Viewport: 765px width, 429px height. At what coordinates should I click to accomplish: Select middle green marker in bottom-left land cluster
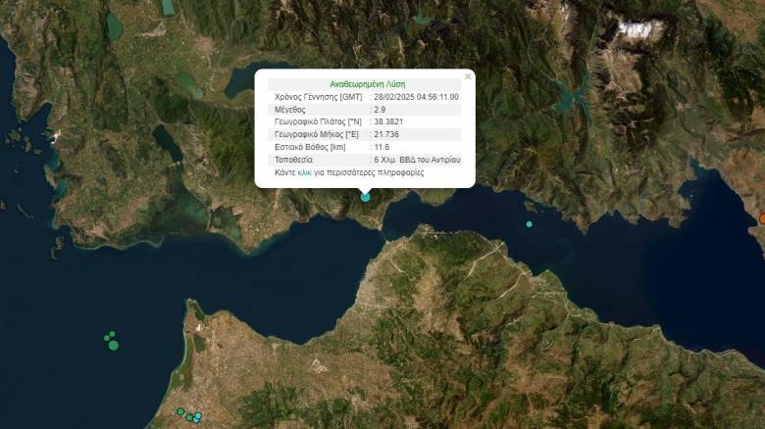point(188,417)
